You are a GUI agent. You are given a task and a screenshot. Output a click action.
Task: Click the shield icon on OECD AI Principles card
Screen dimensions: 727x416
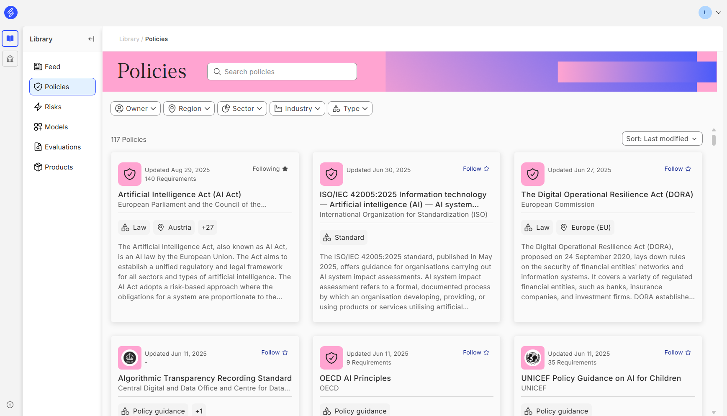(x=331, y=358)
